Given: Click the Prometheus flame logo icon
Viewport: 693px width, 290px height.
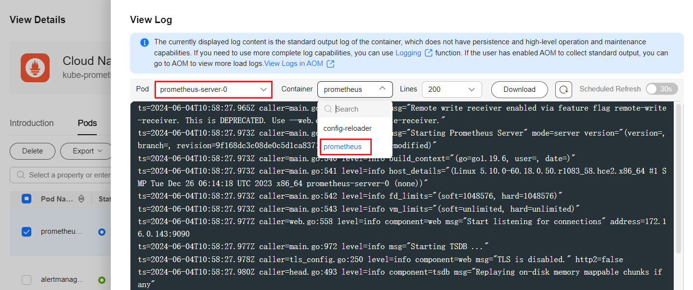Looking at the screenshot, I should point(35,68).
